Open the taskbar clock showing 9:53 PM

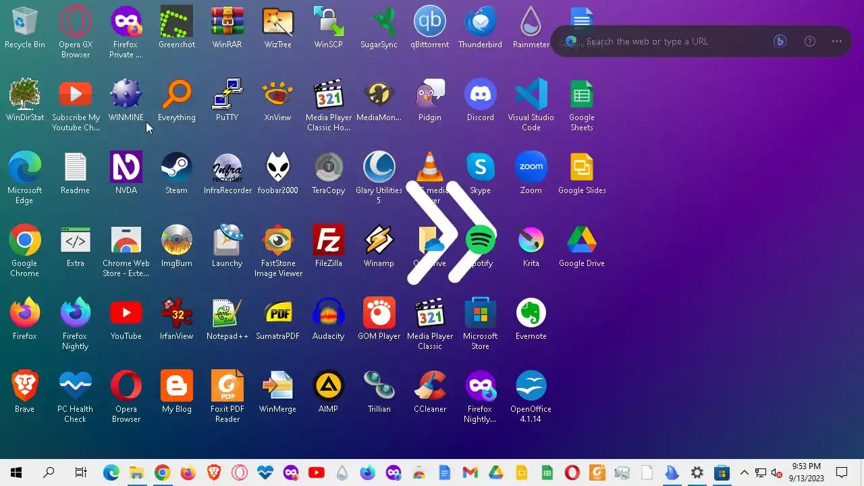(x=806, y=473)
